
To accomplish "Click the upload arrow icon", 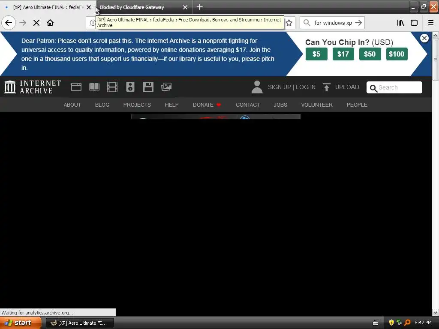I will 326,87.
